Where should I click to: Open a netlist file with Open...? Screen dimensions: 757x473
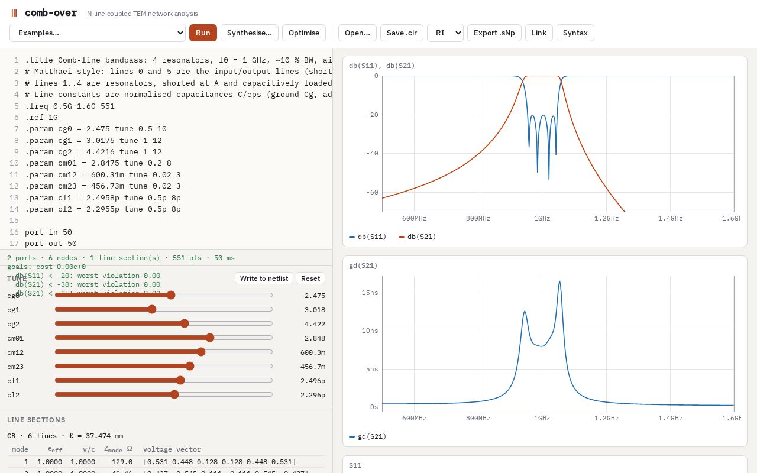(x=357, y=33)
